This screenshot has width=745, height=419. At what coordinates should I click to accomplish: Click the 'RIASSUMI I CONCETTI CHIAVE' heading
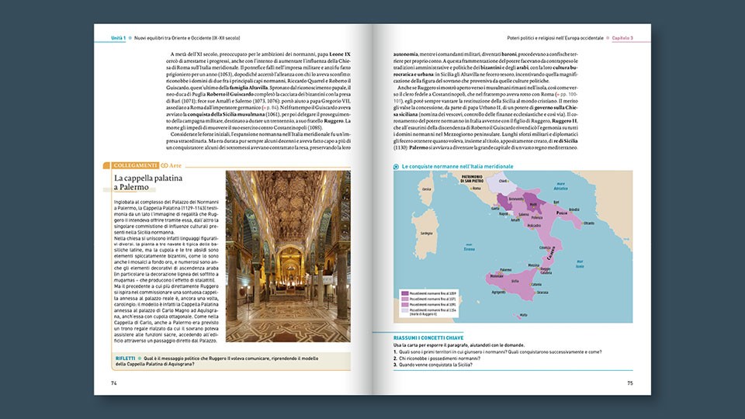pyautogui.click(x=428, y=338)
